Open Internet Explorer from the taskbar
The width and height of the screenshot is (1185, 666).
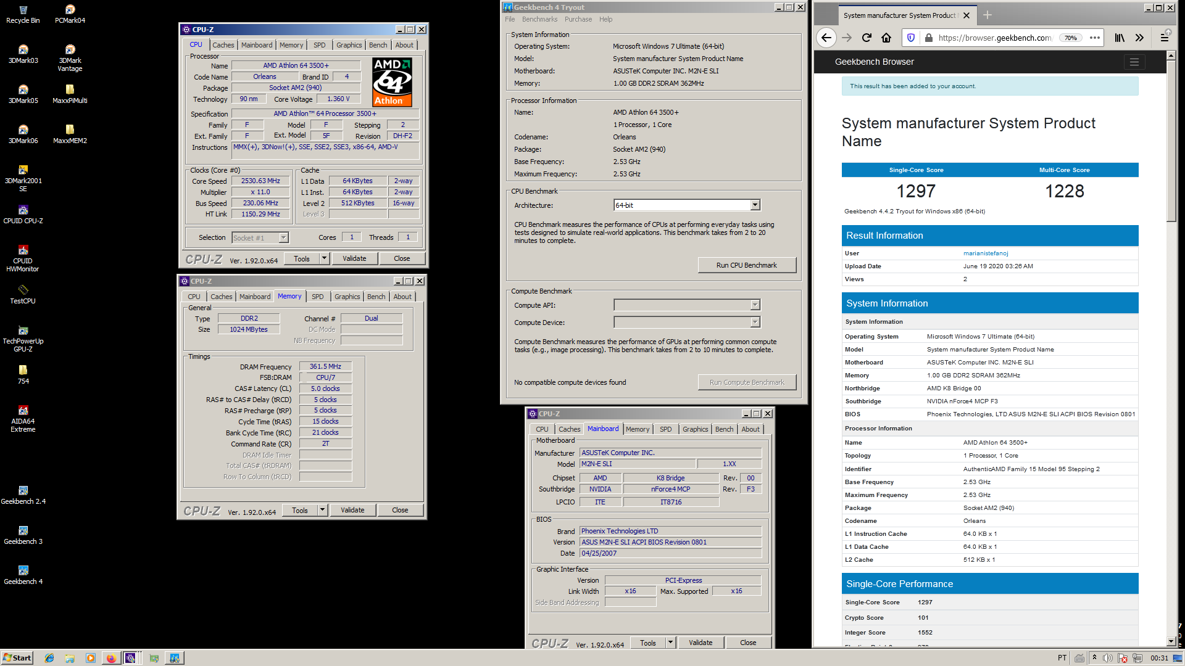tap(49, 658)
